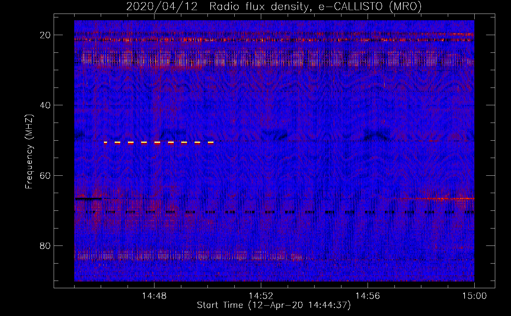
Task: Click the 'Start Time (12-Apr-20 14:44:37)' axis label
Action: click(274, 305)
